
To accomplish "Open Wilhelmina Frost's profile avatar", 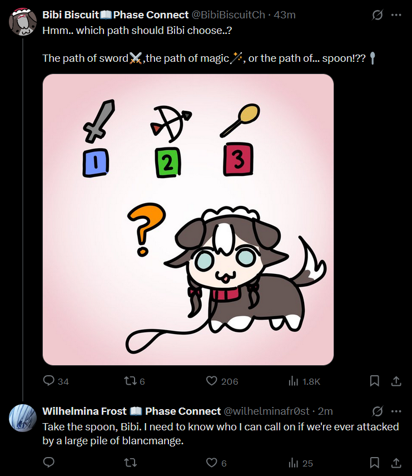I will coord(23,418).
